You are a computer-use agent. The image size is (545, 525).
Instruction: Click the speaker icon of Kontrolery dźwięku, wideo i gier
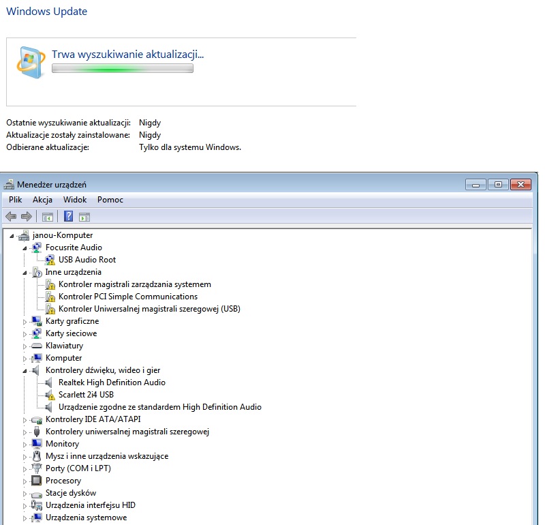click(36, 370)
